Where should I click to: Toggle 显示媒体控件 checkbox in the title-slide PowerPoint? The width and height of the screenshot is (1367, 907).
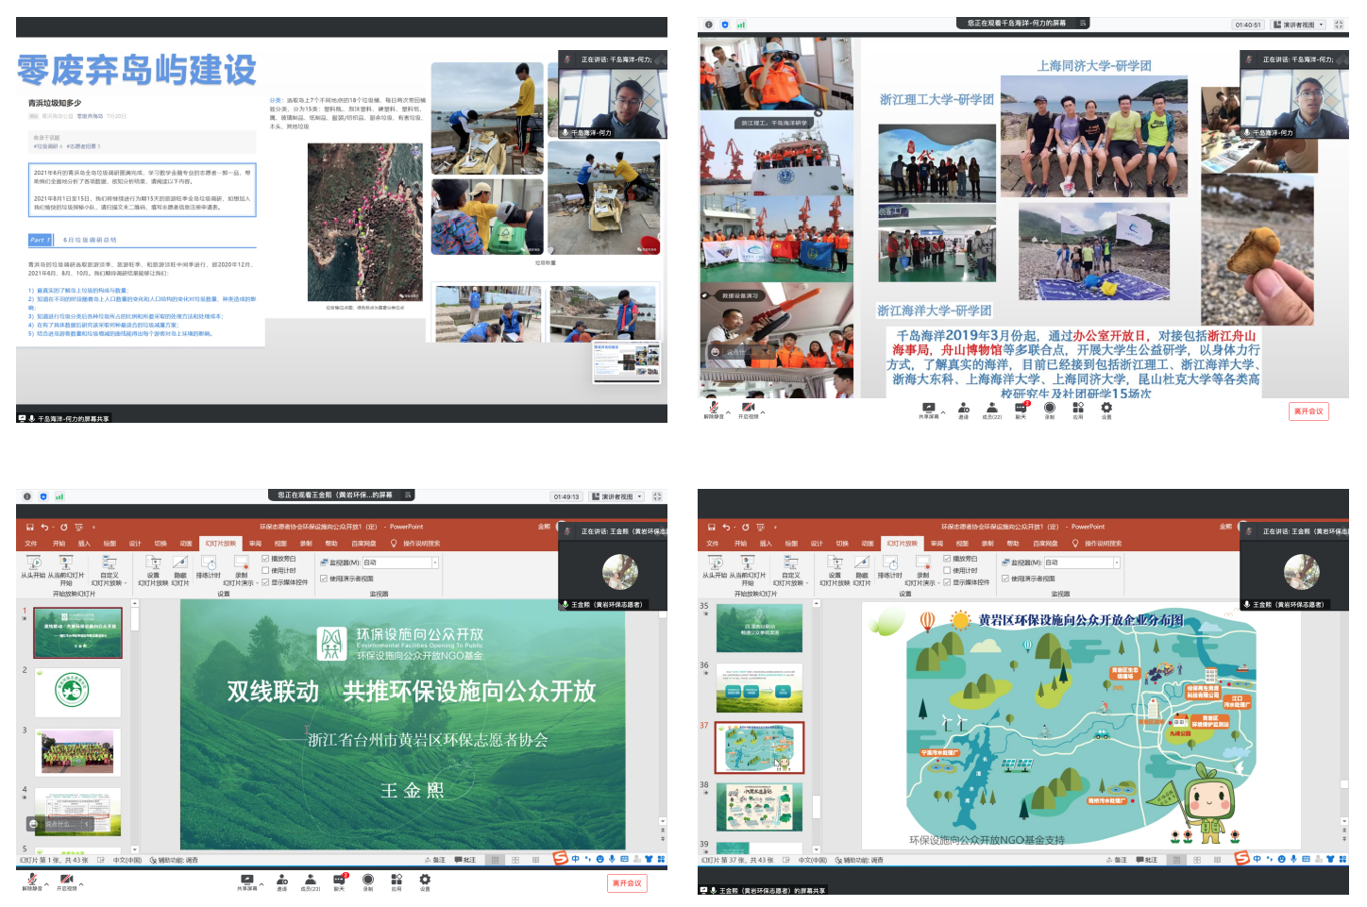pyautogui.click(x=265, y=582)
